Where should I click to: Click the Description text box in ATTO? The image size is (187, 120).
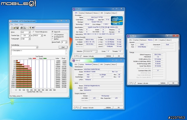(38, 52)
